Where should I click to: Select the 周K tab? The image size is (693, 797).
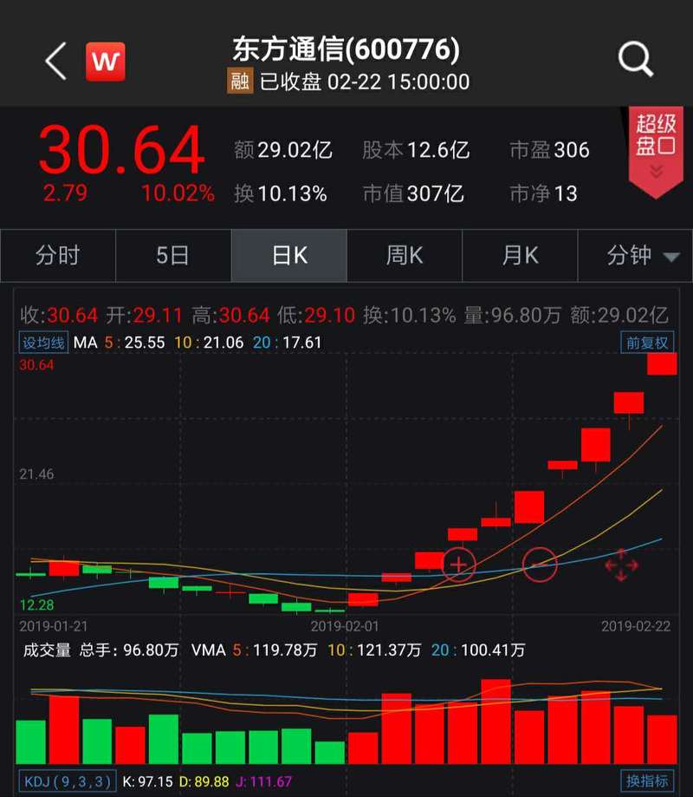pyautogui.click(x=405, y=255)
